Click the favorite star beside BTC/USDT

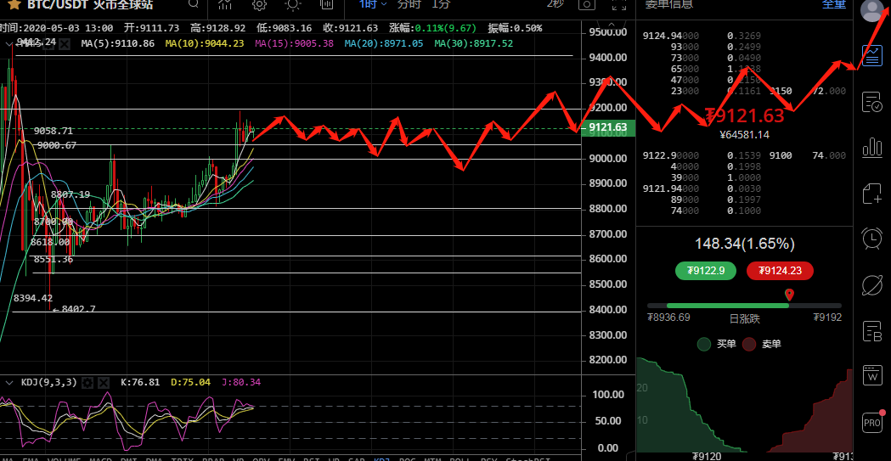14,4
